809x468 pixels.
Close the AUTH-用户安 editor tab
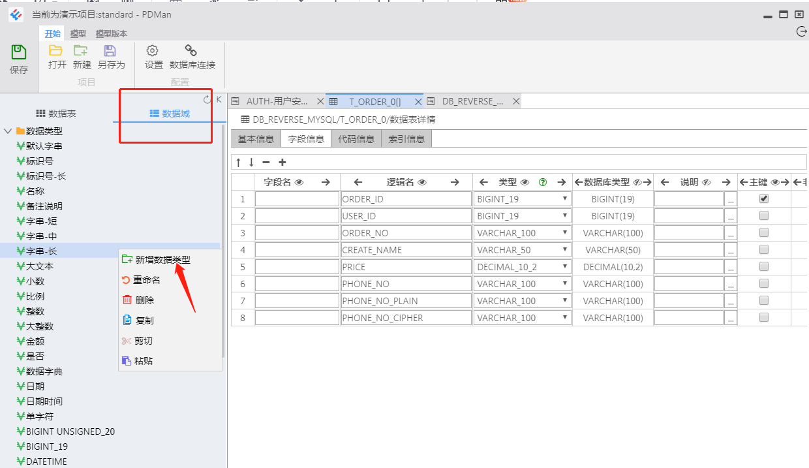click(320, 101)
